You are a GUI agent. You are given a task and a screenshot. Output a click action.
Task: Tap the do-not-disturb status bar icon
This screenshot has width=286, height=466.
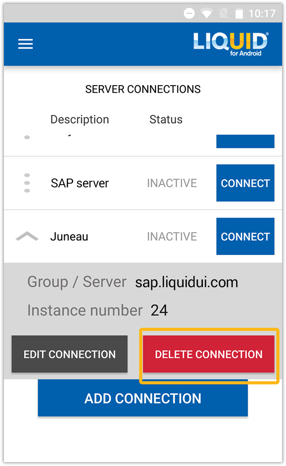(189, 14)
